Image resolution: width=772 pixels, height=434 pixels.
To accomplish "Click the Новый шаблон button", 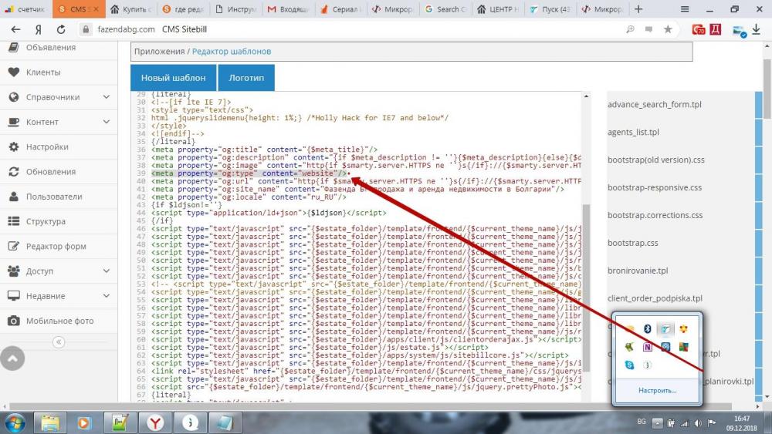I will [173, 78].
